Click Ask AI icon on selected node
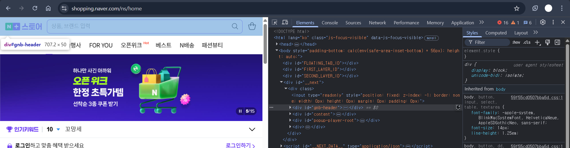 coord(458,107)
